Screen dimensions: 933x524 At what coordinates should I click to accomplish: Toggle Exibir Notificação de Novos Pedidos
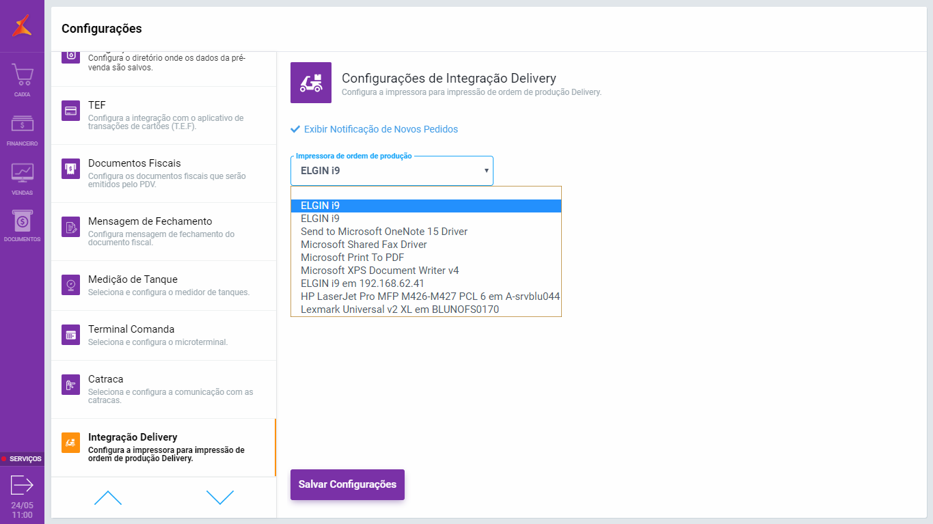point(374,129)
